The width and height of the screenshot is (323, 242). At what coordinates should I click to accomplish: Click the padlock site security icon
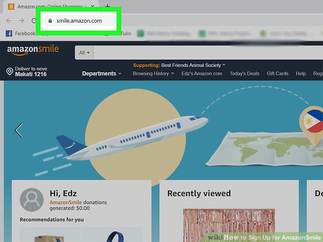click(50, 20)
